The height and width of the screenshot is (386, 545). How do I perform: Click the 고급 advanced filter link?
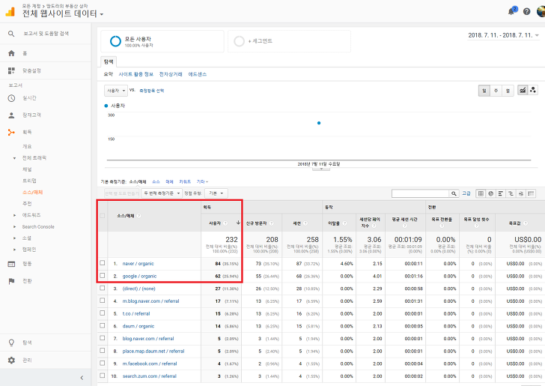point(466,193)
